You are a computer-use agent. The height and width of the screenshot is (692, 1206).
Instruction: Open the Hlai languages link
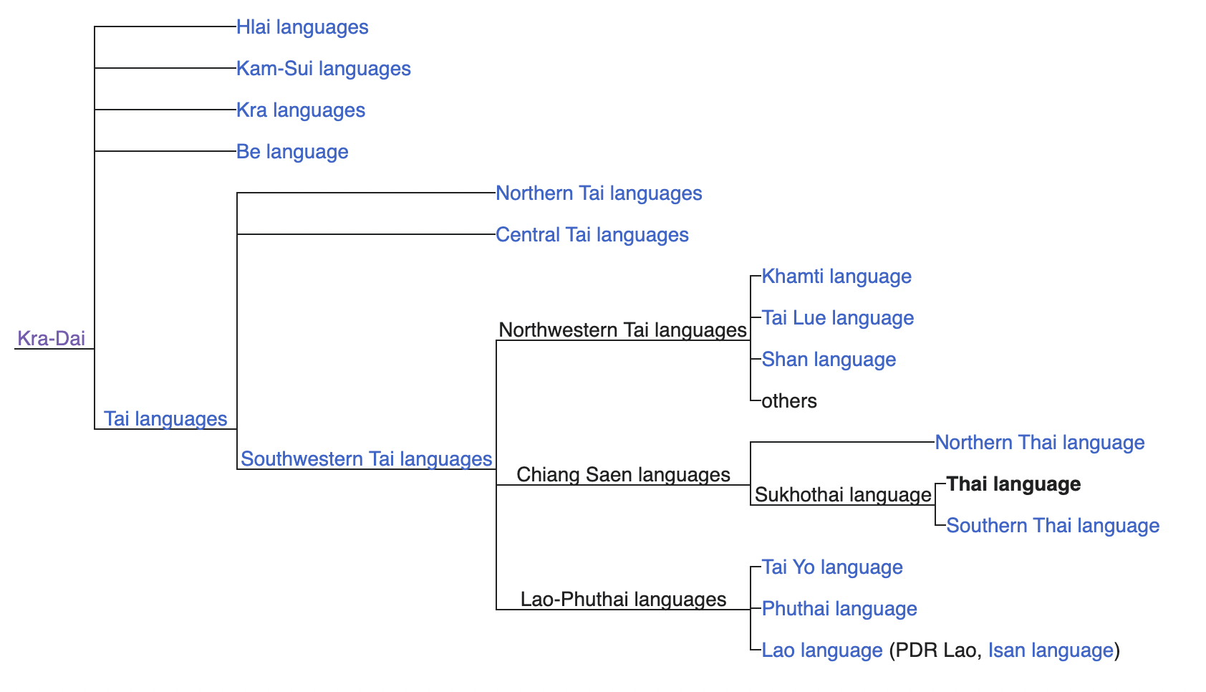(301, 27)
